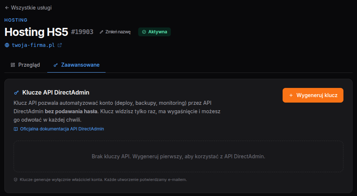Click the plus icon in Wygeneruj klucz
This screenshot has width=357, height=196.
pyautogui.click(x=291, y=95)
